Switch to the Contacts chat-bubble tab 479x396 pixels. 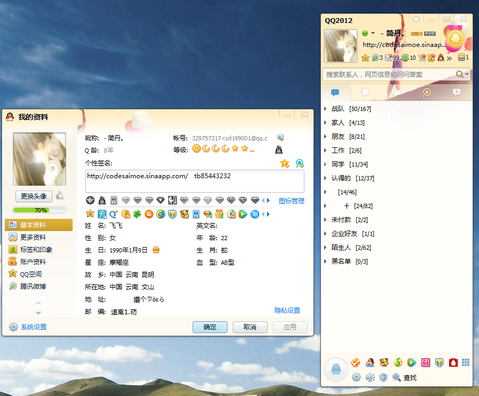(x=335, y=92)
